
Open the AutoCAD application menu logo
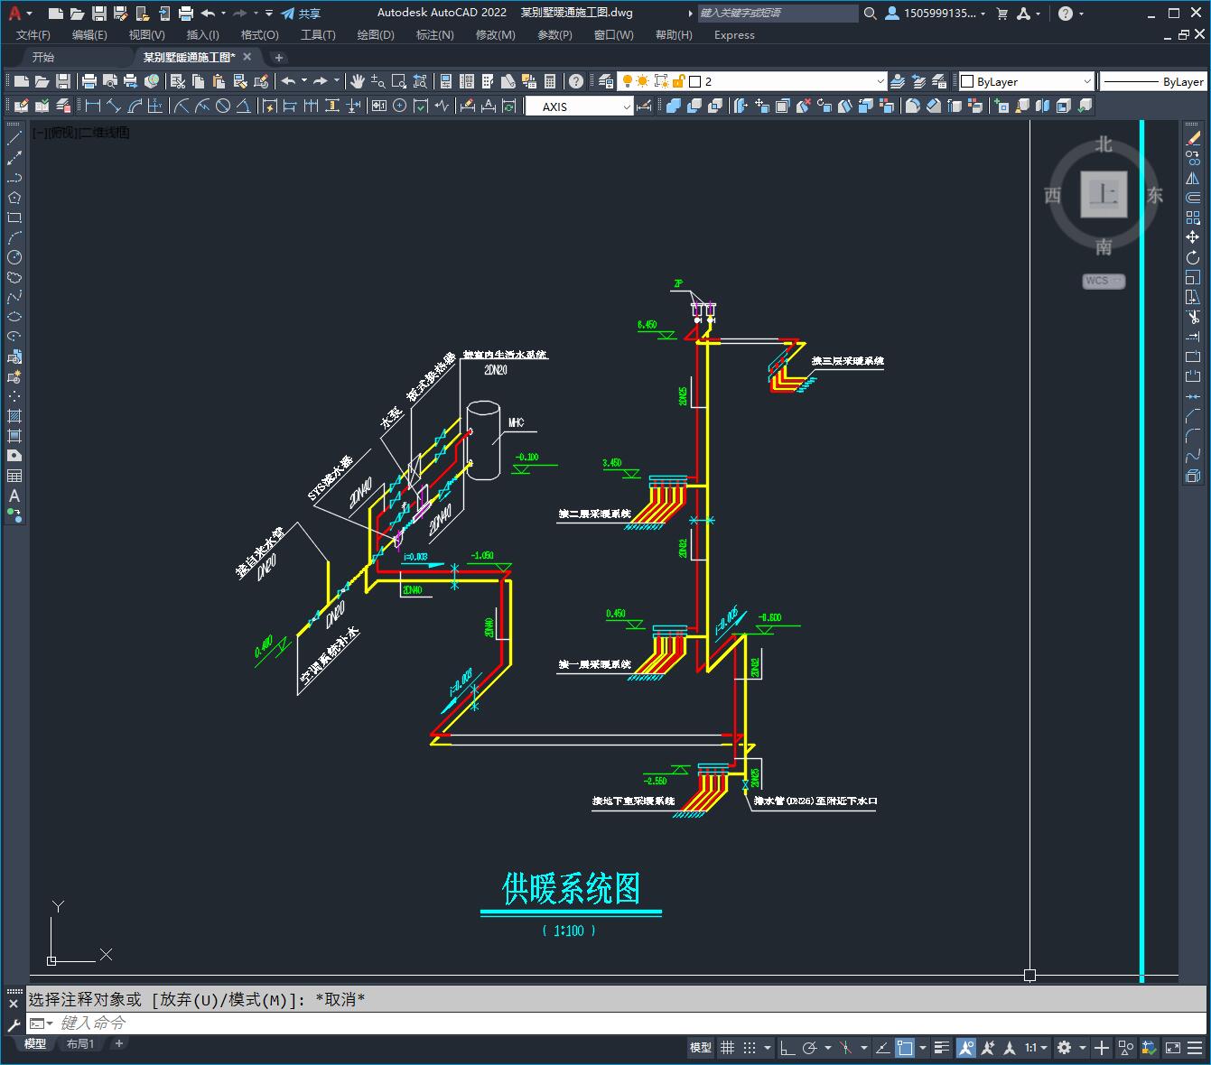click(14, 14)
